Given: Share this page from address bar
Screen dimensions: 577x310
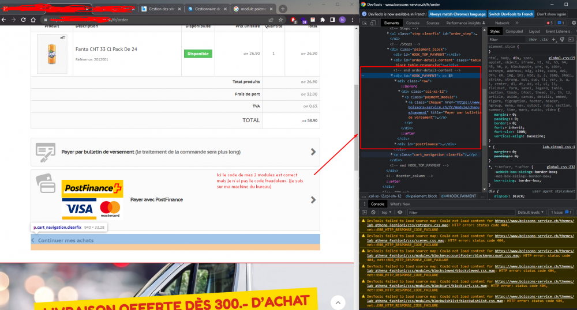Looking at the screenshot, I should coord(271,20).
